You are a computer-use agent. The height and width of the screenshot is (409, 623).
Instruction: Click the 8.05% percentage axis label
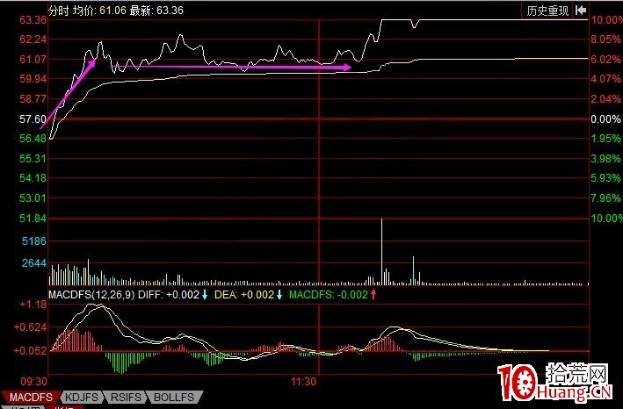click(x=606, y=39)
